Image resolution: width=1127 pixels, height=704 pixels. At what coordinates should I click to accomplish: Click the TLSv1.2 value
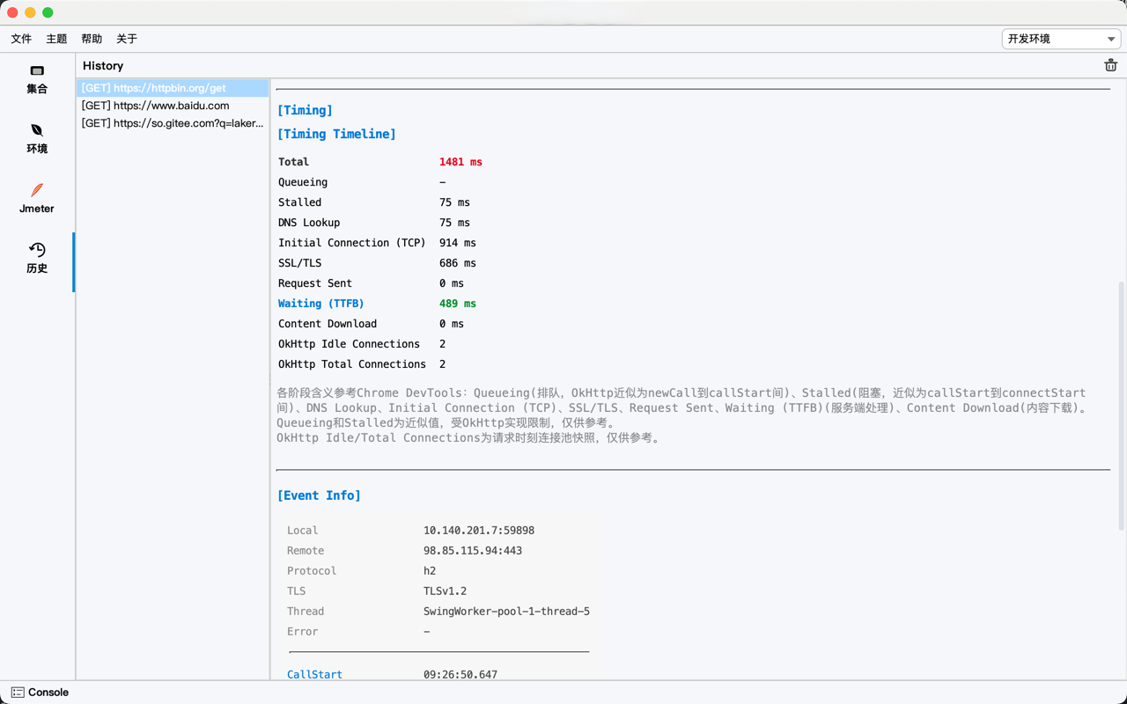446,591
